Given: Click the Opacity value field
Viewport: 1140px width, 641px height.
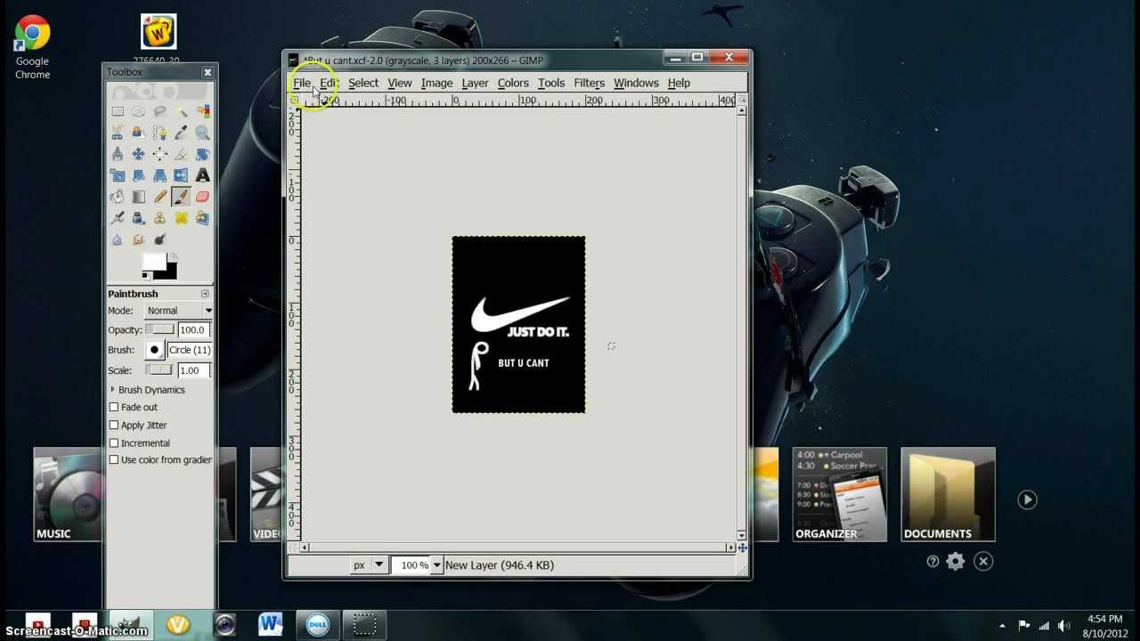Looking at the screenshot, I should [x=192, y=329].
